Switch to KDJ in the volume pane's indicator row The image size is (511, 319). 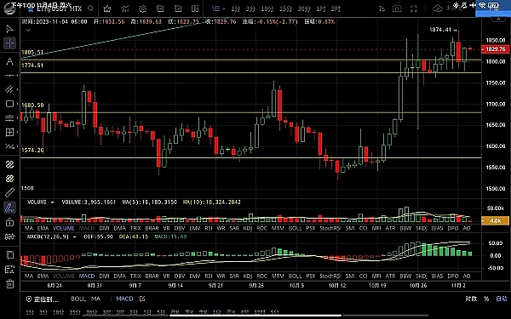click(248, 228)
